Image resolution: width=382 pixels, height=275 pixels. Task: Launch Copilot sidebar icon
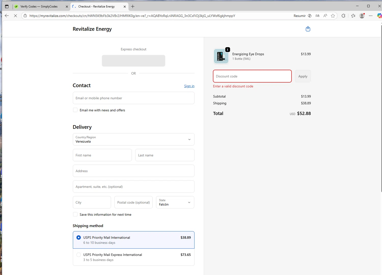click(379, 16)
